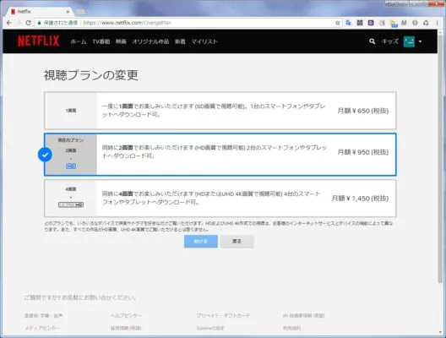
Task: Expand the profile menu caret beside avatar
Action: pyautogui.click(x=420, y=41)
